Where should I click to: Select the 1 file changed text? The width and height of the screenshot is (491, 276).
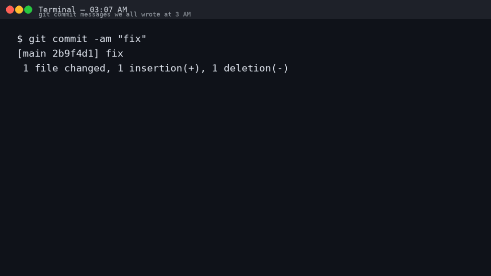click(x=67, y=68)
